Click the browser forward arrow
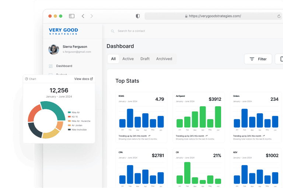 pyautogui.click(x=92, y=16)
